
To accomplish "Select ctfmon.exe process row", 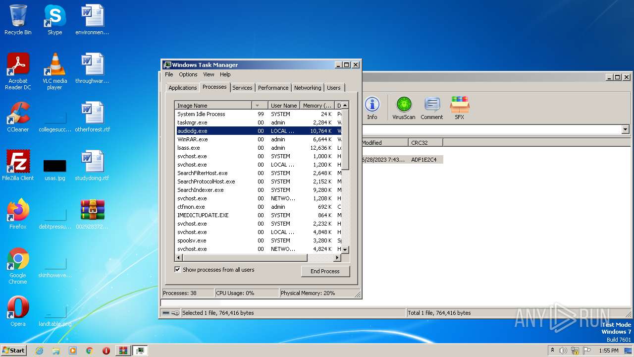I will [258, 207].
